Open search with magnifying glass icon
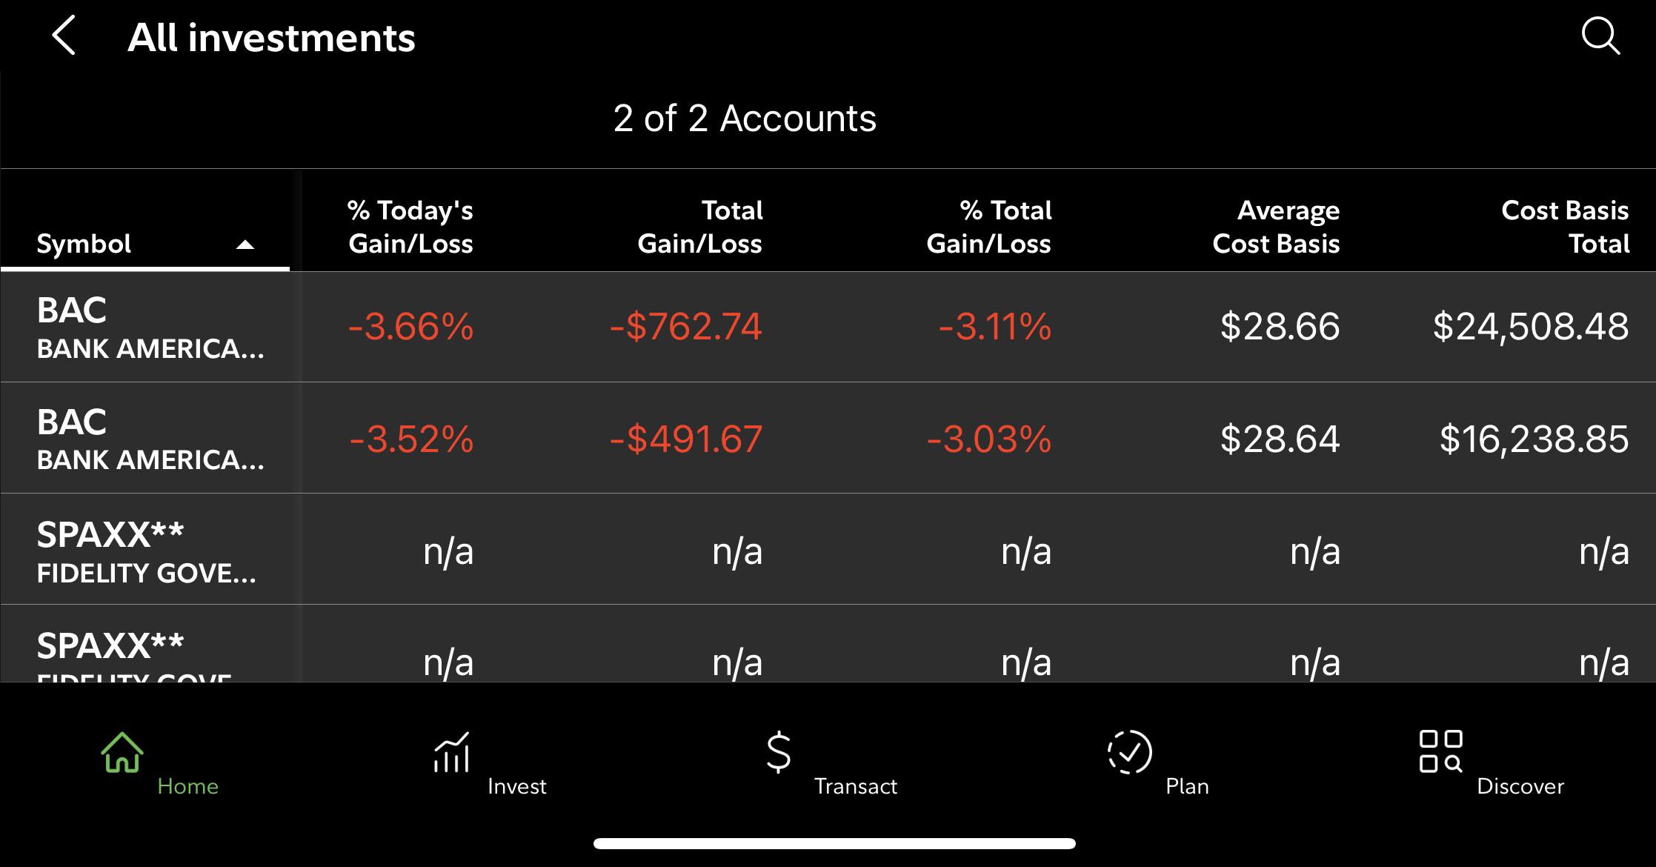Screen dimensions: 1656x867 [1600, 36]
